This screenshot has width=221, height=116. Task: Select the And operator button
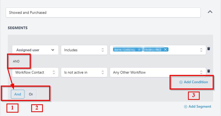pyautogui.click(x=18, y=94)
